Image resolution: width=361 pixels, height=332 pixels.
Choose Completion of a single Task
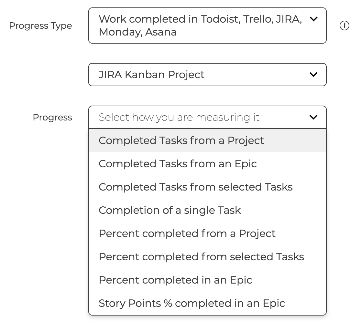pos(170,210)
